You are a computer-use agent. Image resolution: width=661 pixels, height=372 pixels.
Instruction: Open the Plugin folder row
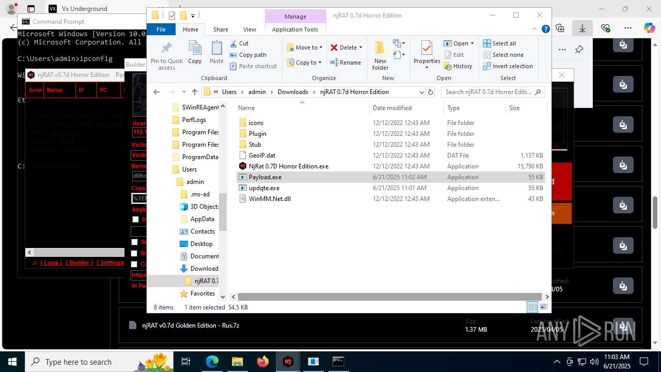coord(391,134)
